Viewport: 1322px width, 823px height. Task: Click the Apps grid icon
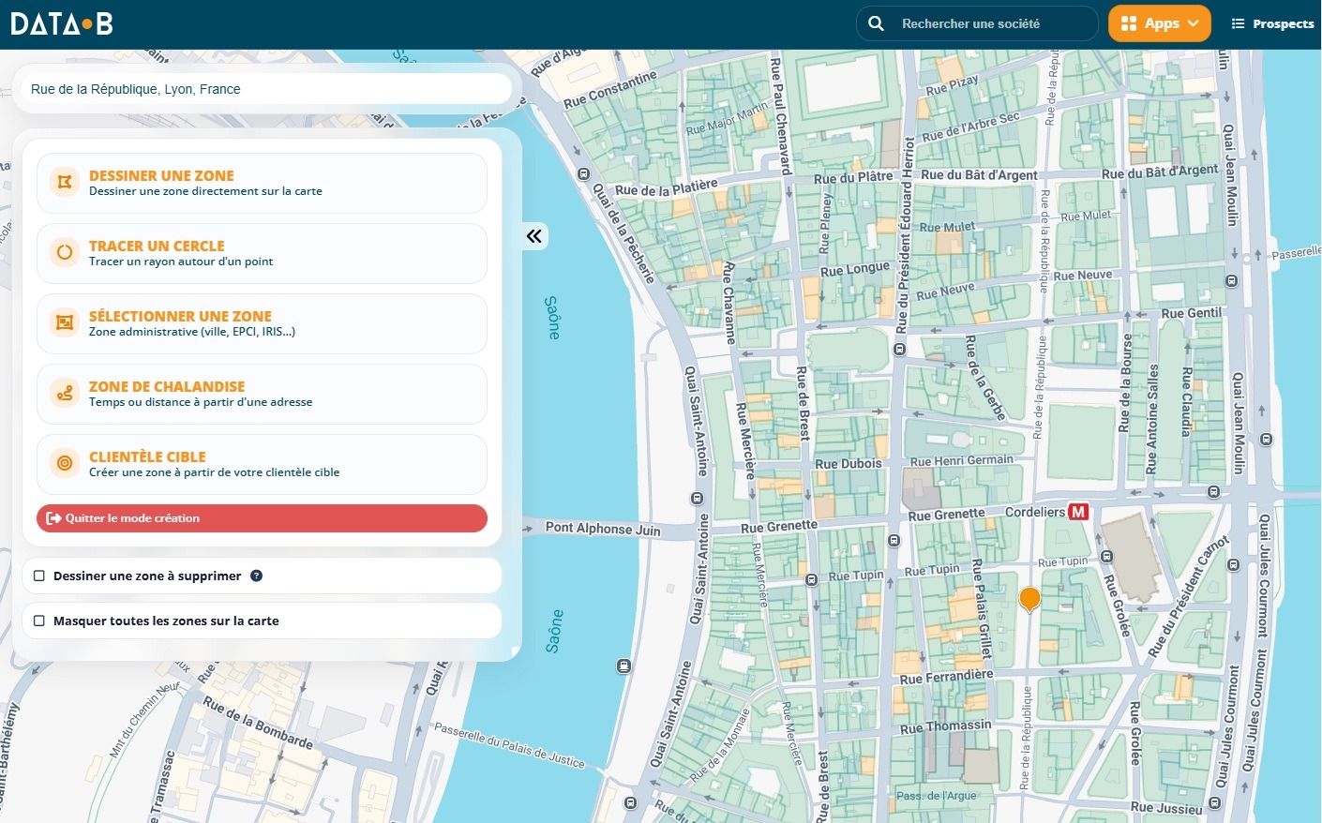1129,23
